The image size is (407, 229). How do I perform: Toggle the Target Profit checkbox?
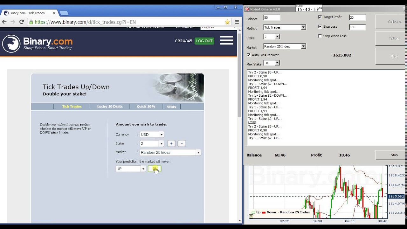pyautogui.click(x=320, y=17)
